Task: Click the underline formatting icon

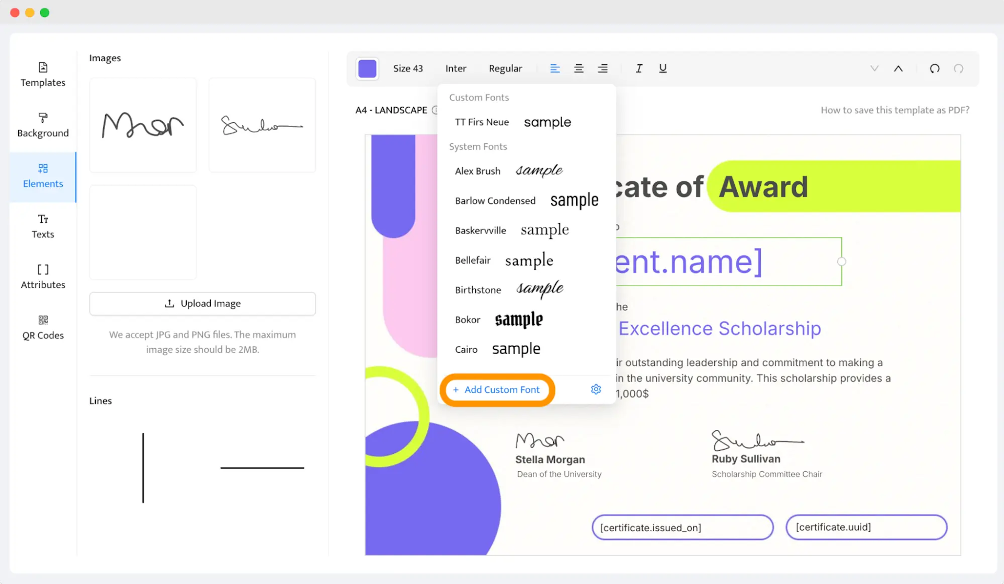Action: point(662,68)
